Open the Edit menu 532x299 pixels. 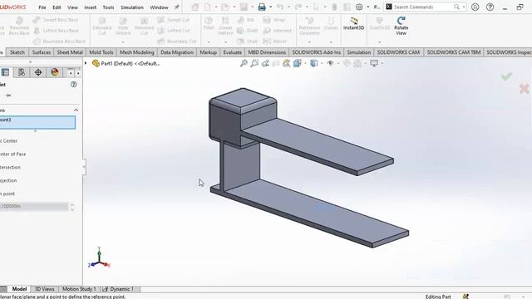pos(57,7)
